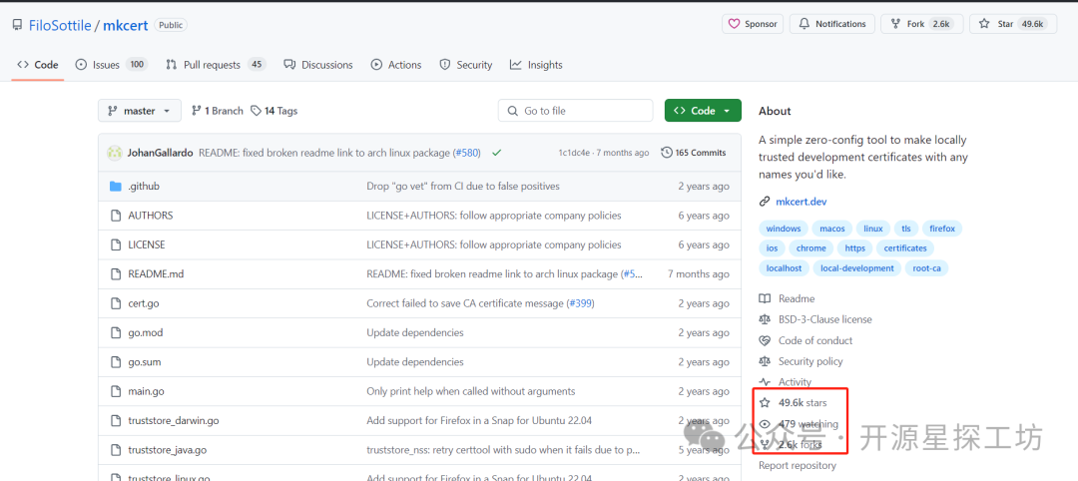The width and height of the screenshot is (1078, 481).
Task: Switch to the Issues tab
Action: click(x=112, y=65)
